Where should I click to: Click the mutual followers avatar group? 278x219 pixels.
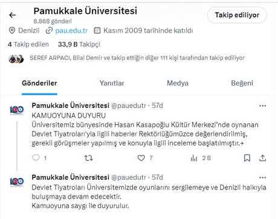tap(16, 59)
